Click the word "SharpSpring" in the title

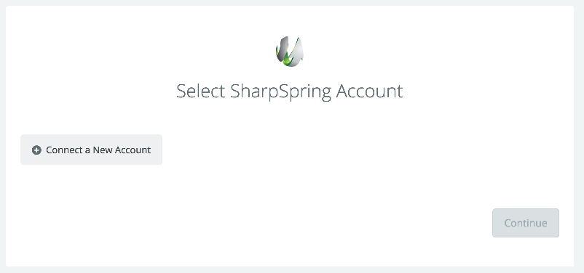(x=280, y=92)
